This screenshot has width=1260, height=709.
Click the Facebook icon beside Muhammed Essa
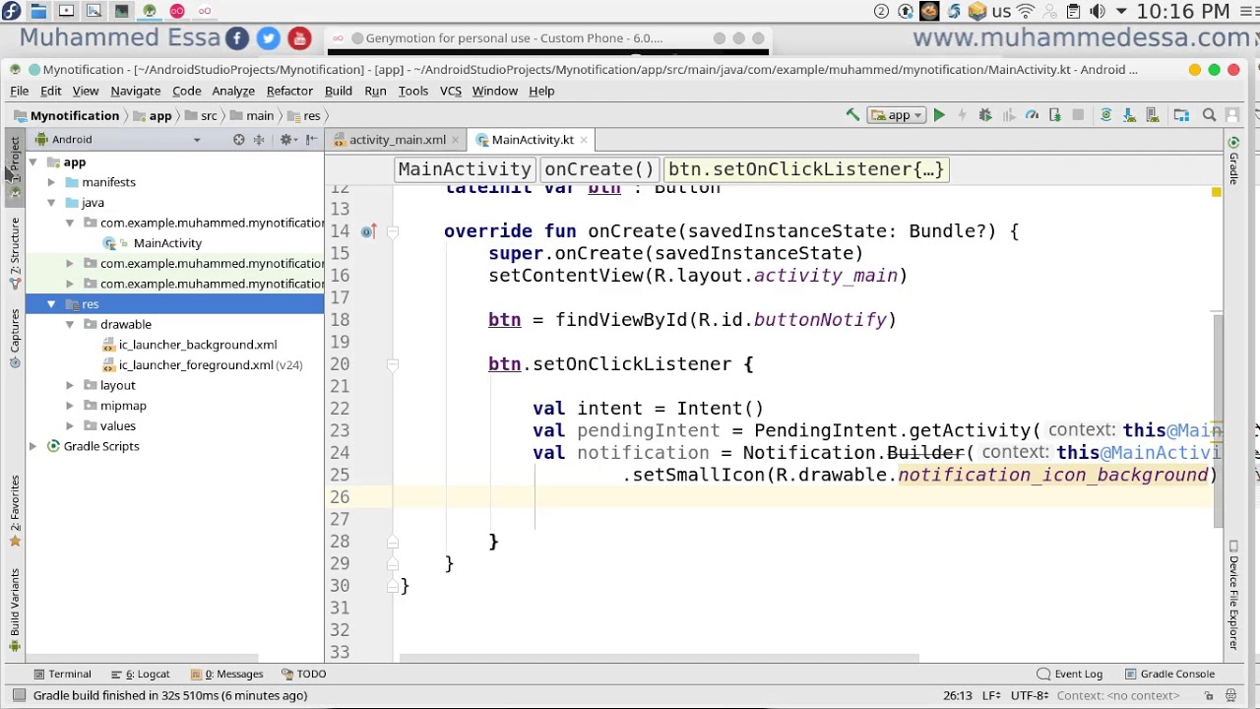tap(237, 38)
